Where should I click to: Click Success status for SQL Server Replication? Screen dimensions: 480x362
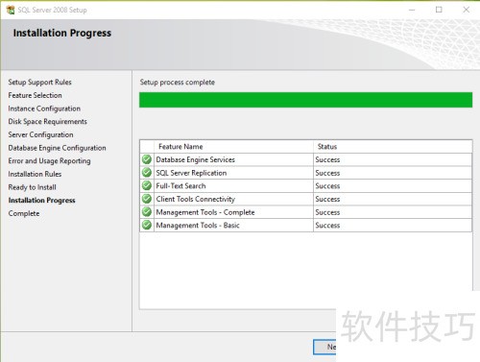tap(327, 173)
